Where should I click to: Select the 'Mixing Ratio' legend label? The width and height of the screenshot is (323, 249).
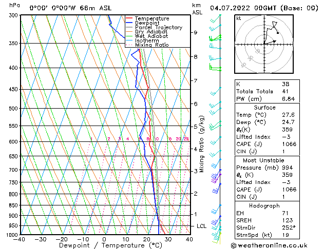(152, 45)
